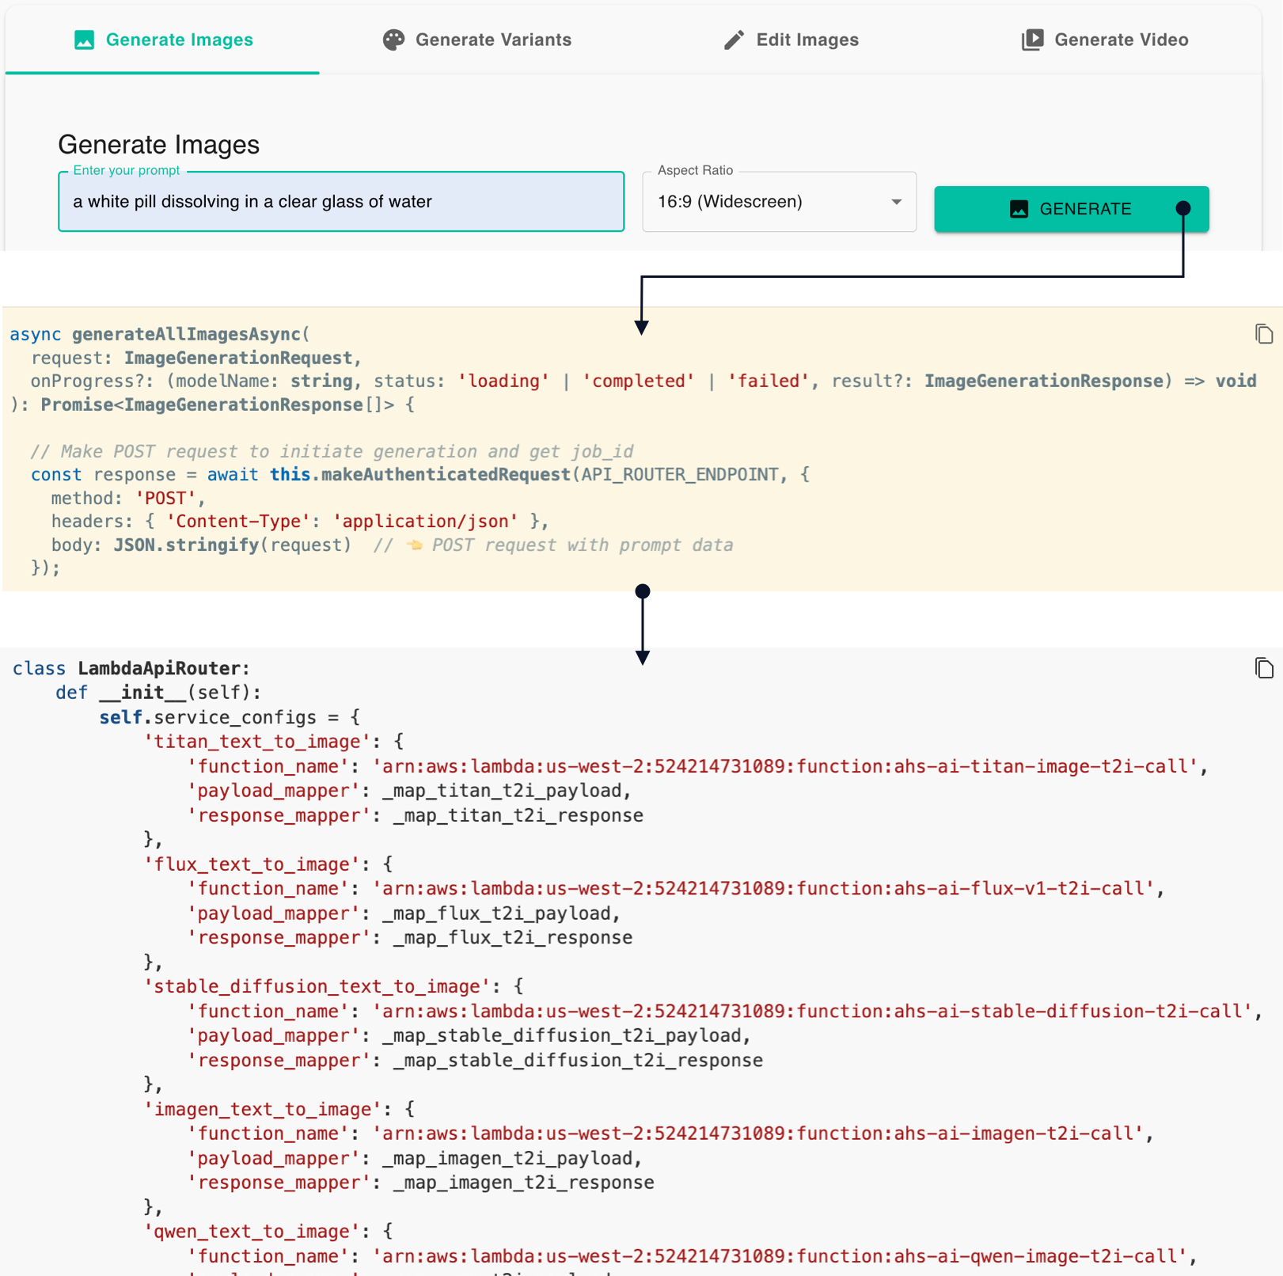Copy the LambdaApiRouter code block
This screenshot has height=1276, width=1283.
click(x=1263, y=668)
